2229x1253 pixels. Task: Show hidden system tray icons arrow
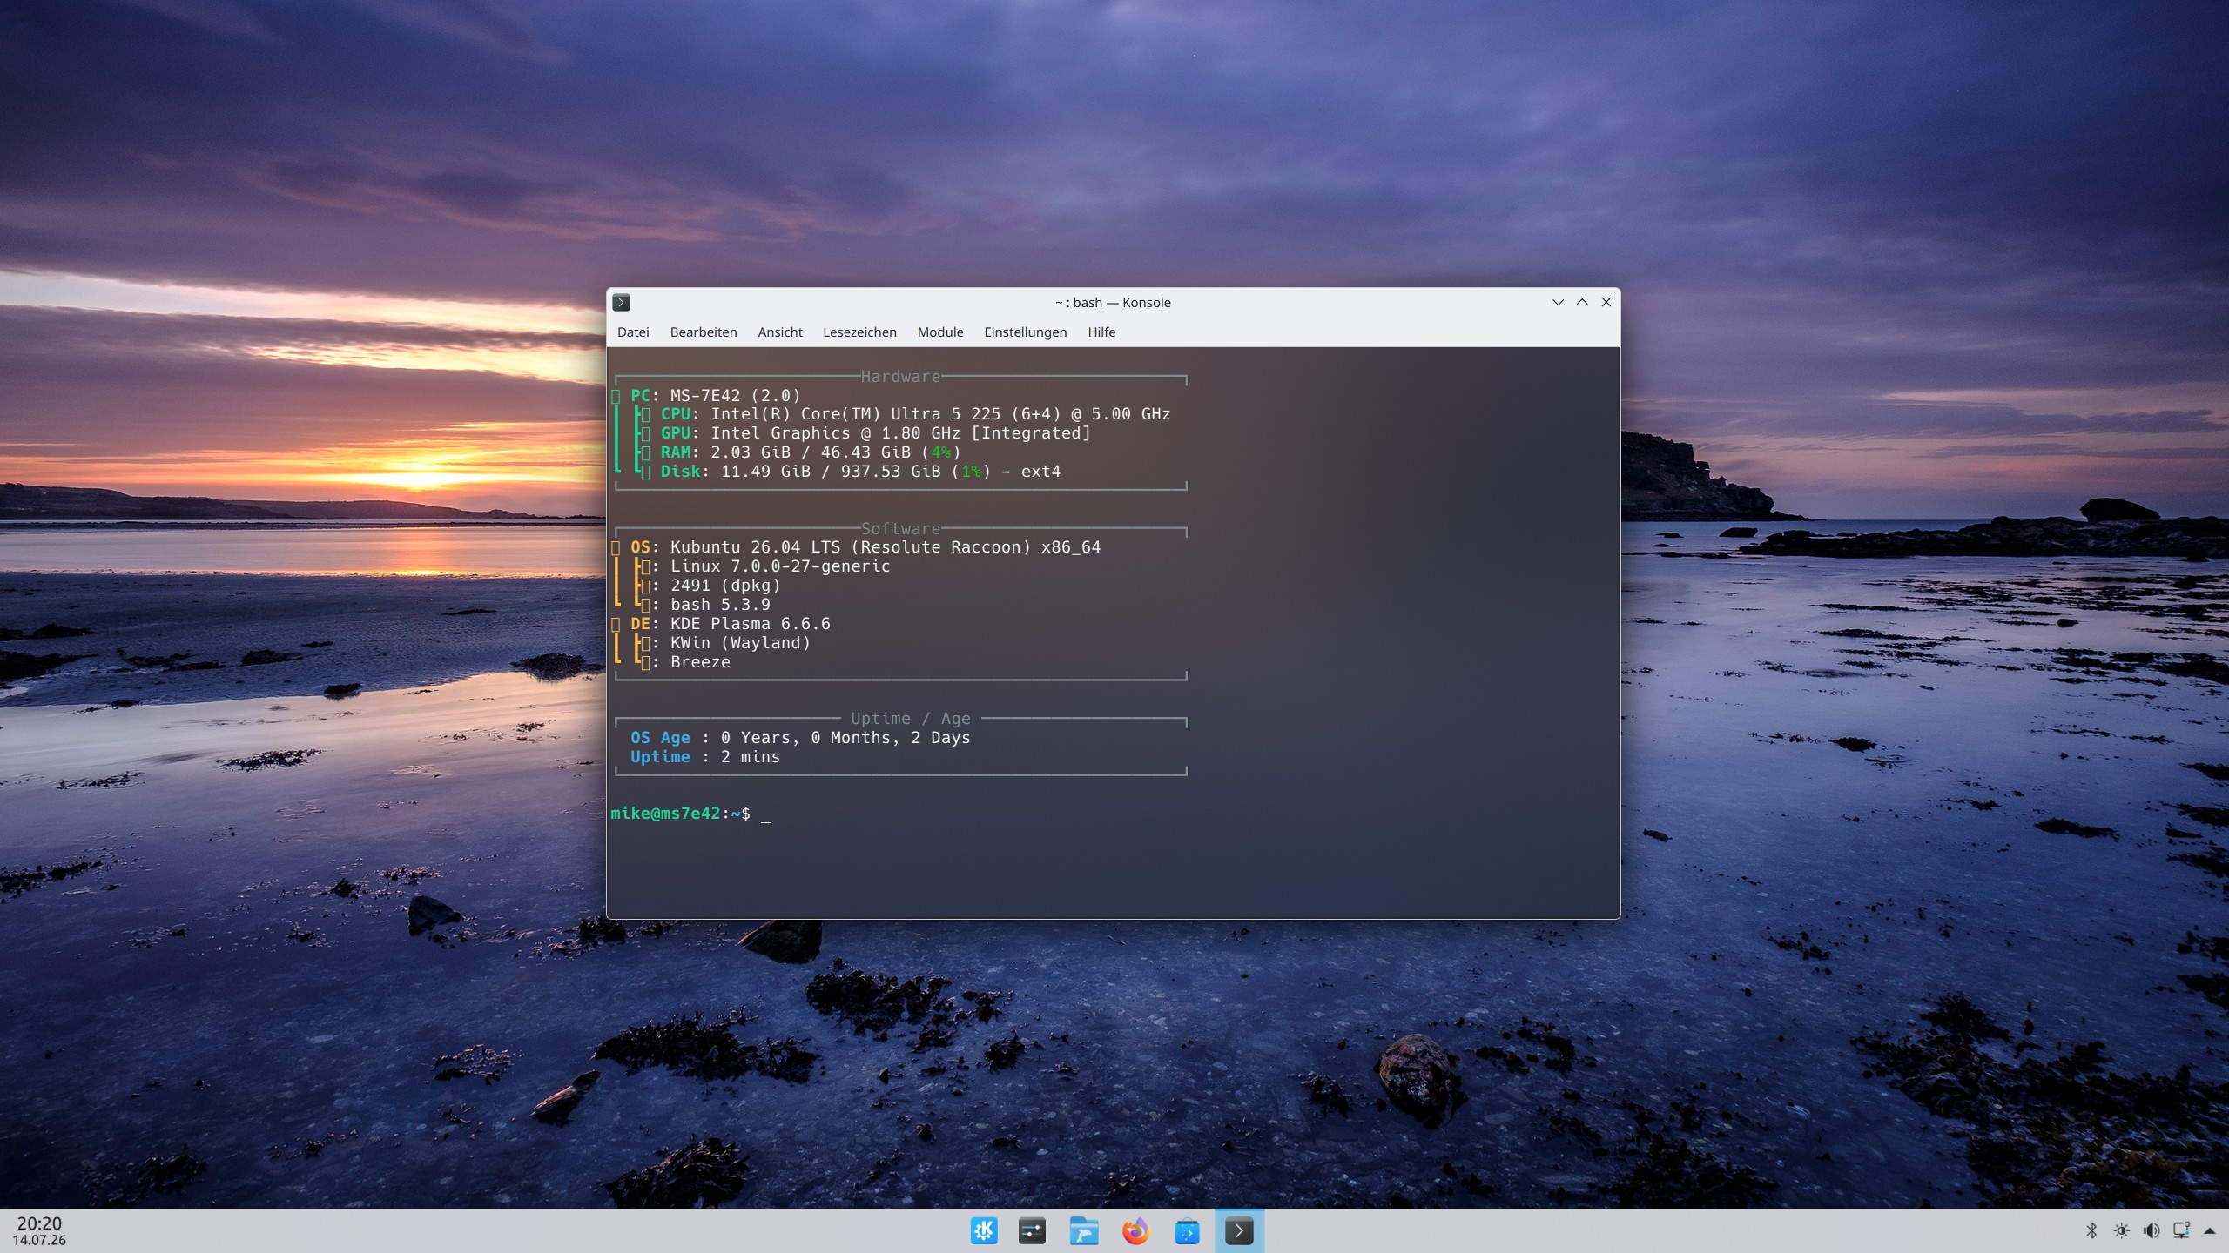pos(2209,1230)
